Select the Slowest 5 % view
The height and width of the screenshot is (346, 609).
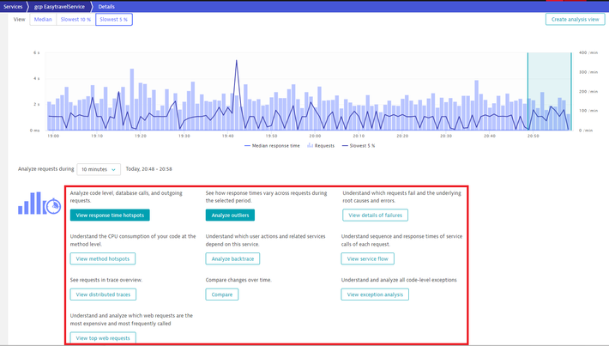(113, 19)
